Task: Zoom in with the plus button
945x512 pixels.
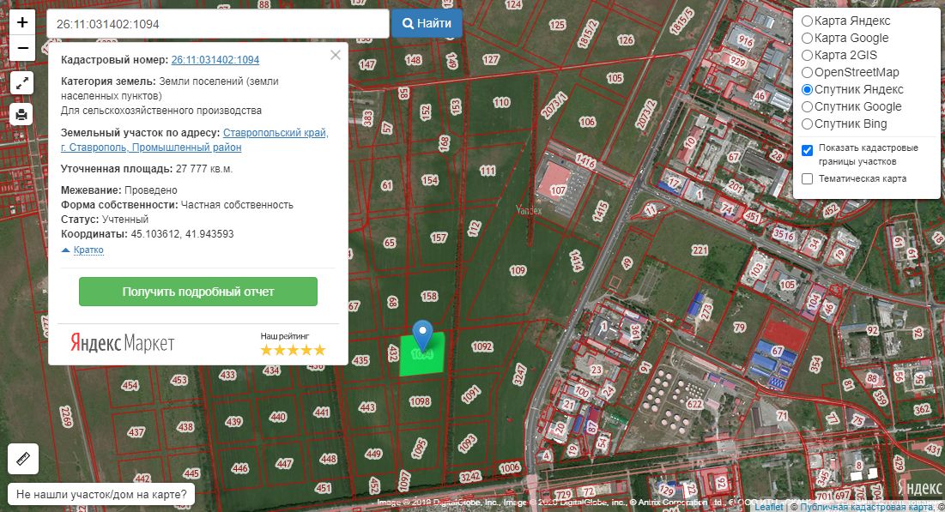Action: pyautogui.click(x=22, y=23)
